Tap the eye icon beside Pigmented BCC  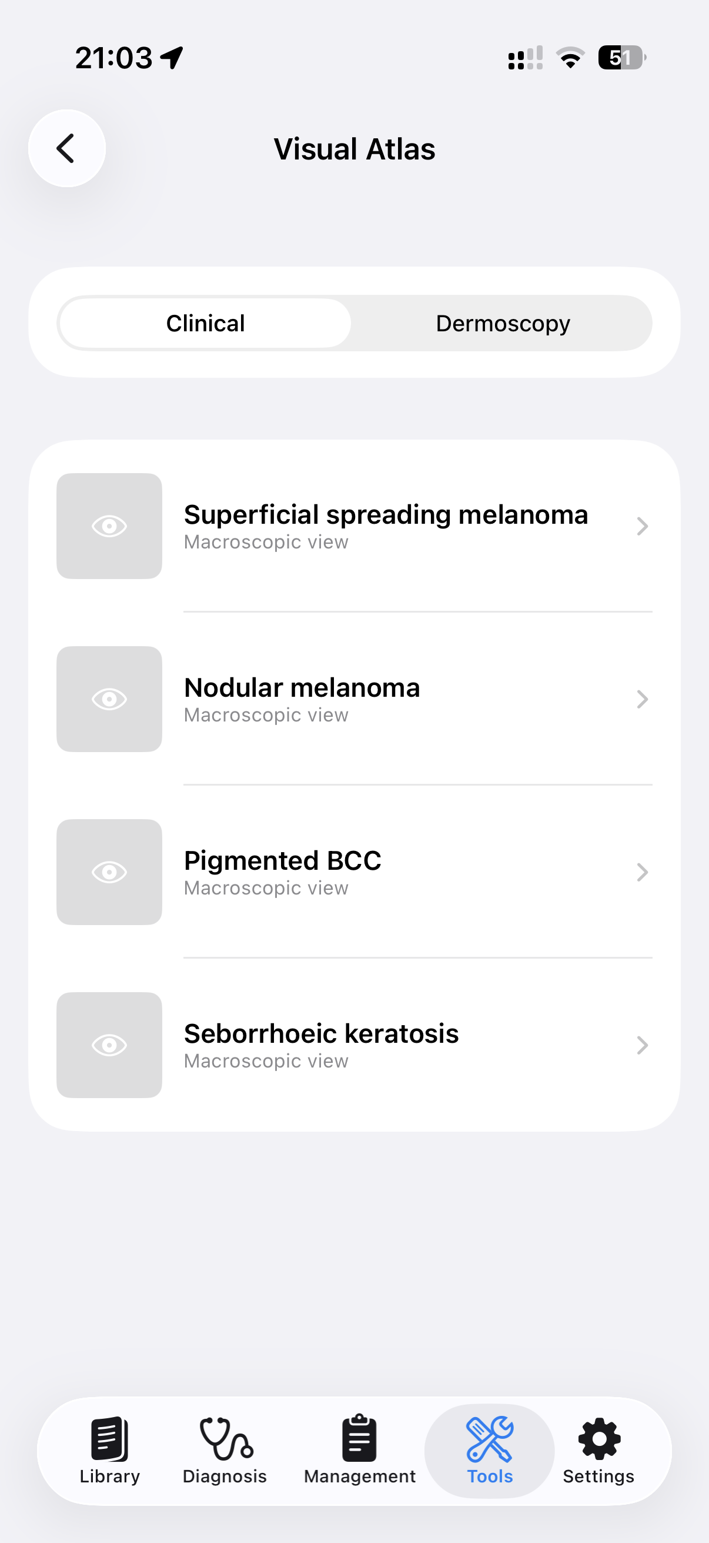109,872
